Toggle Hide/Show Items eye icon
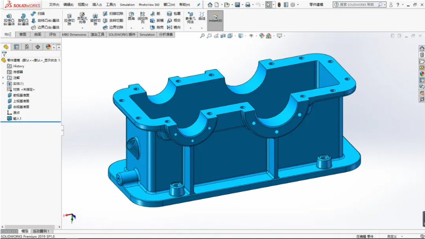425x239 pixels. (251, 36)
